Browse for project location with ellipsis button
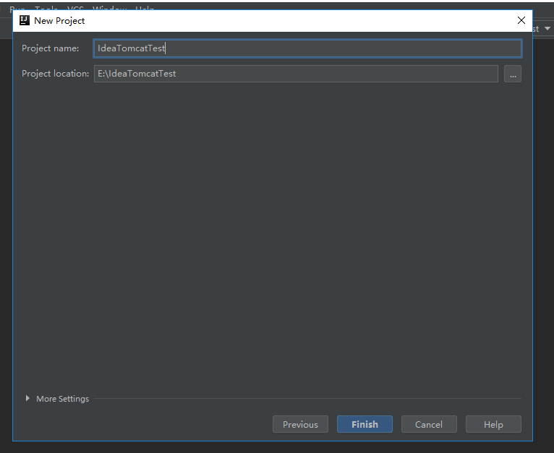The image size is (554, 453). point(513,74)
